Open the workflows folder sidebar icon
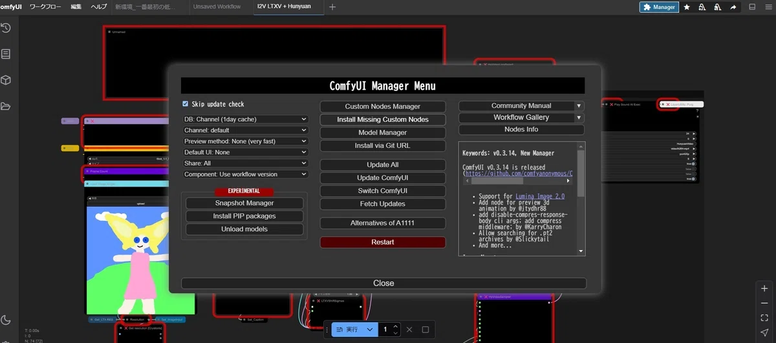The width and height of the screenshot is (776, 343). coord(6,106)
